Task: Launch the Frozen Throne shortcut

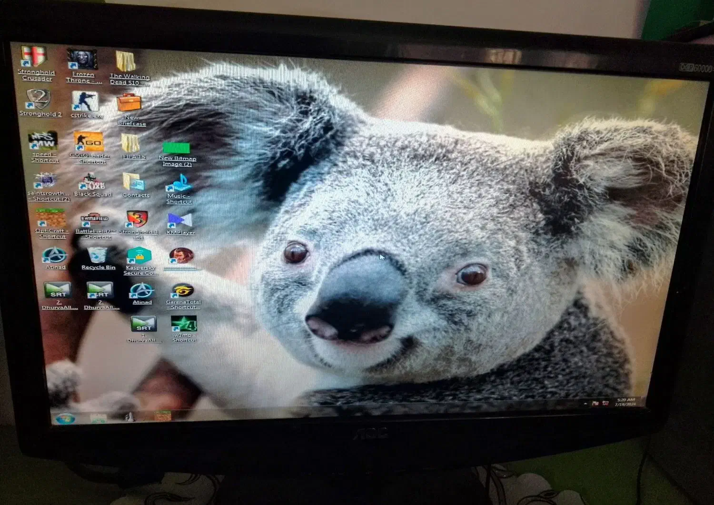Action: click(82, 60)
